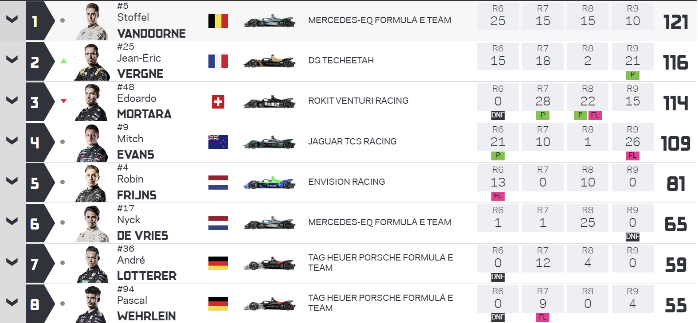Image resolution: width=698 pixels, height=323 pixels.
Task: Click the pink FL badge under Evans R9
Action: (x=632, y=156)
